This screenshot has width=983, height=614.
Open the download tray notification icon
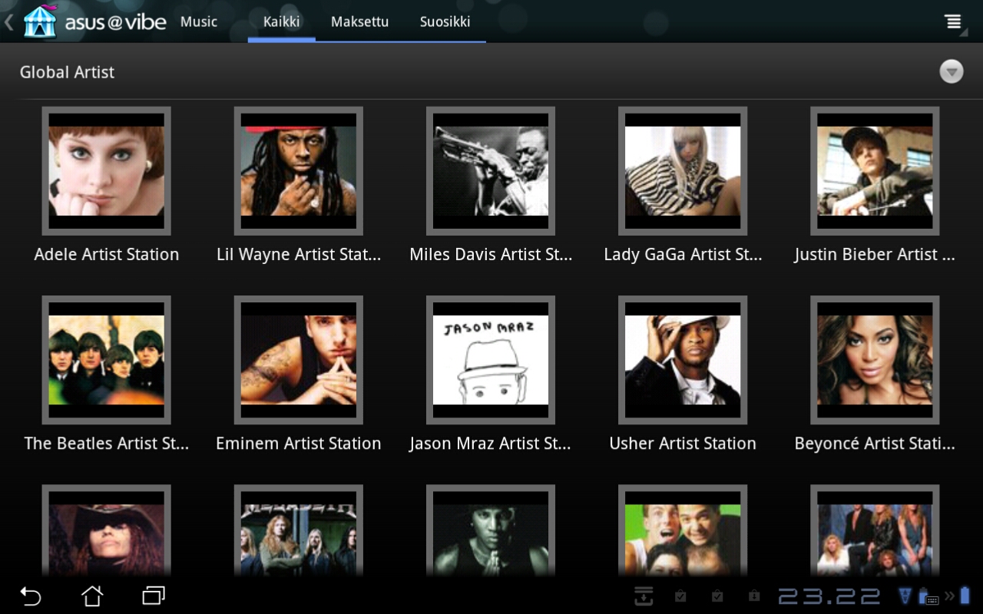click(644, 596)
